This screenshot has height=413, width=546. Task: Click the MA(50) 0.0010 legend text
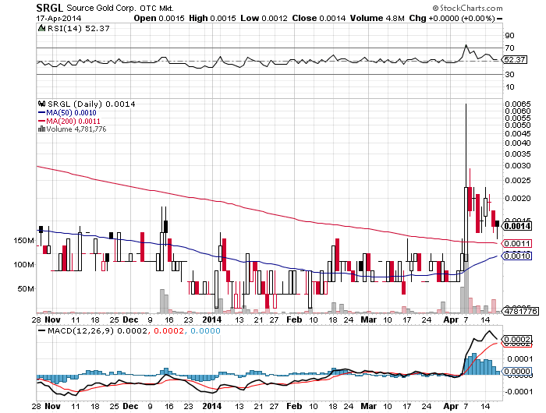pyautogui.click(x=71, y=113)
